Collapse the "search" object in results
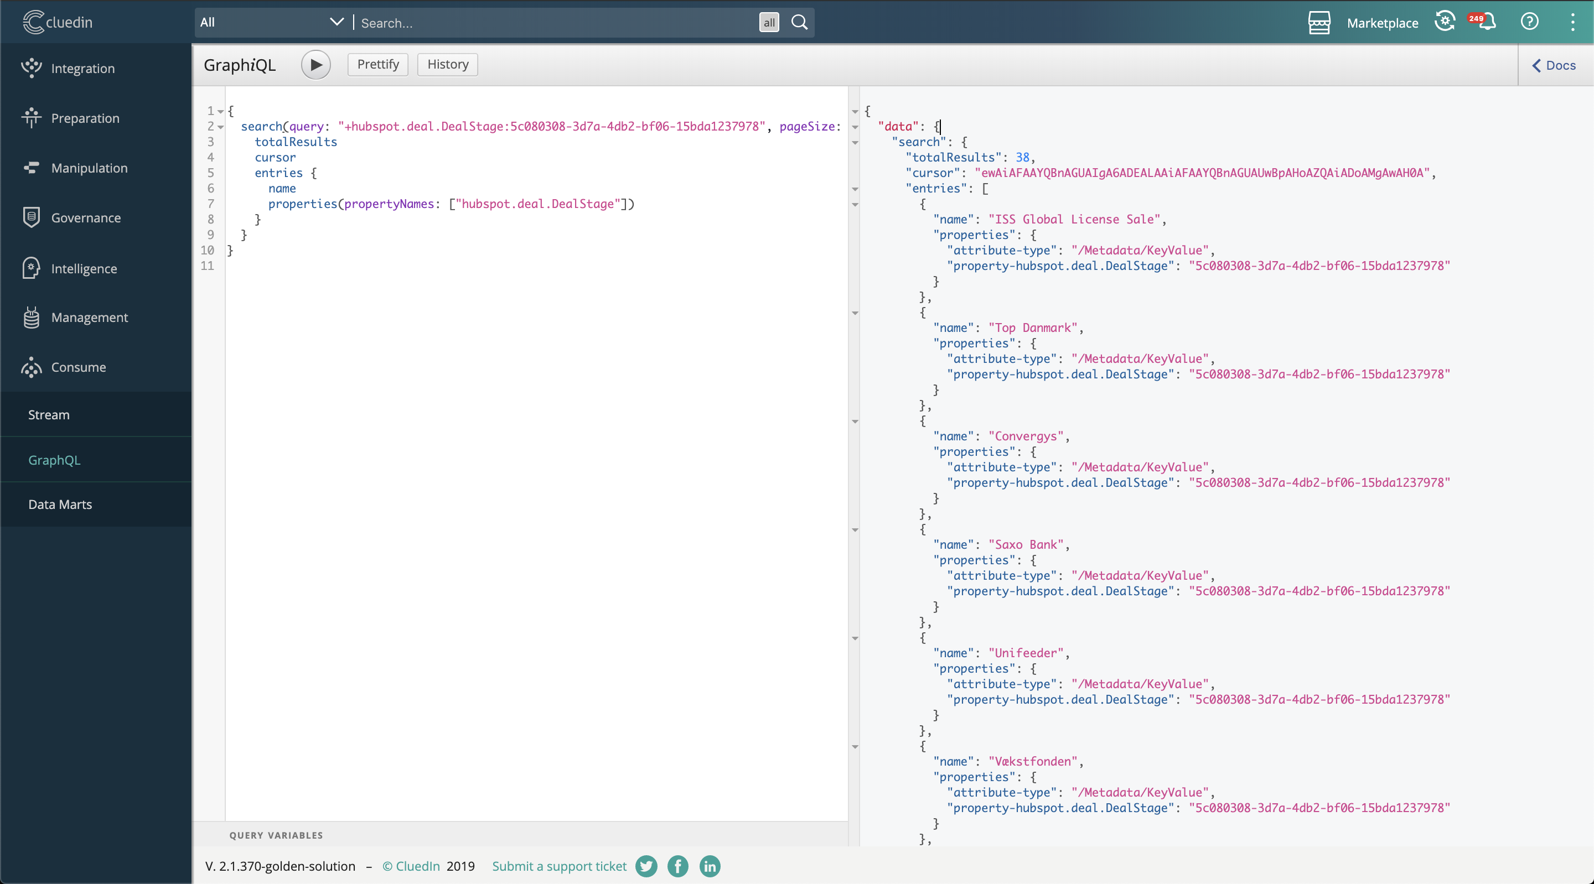Screen dimensions: 1594x884 coord(855,142)
